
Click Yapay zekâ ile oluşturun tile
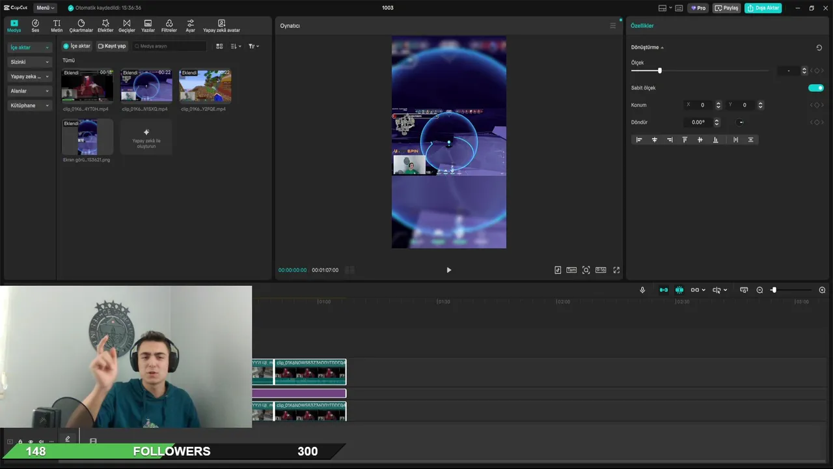(146, 137)
